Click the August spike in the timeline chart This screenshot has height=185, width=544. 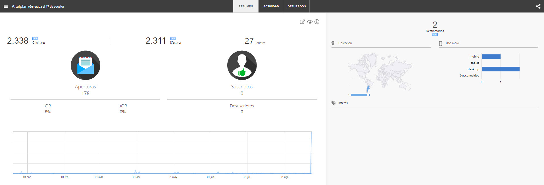coord(311,152)
